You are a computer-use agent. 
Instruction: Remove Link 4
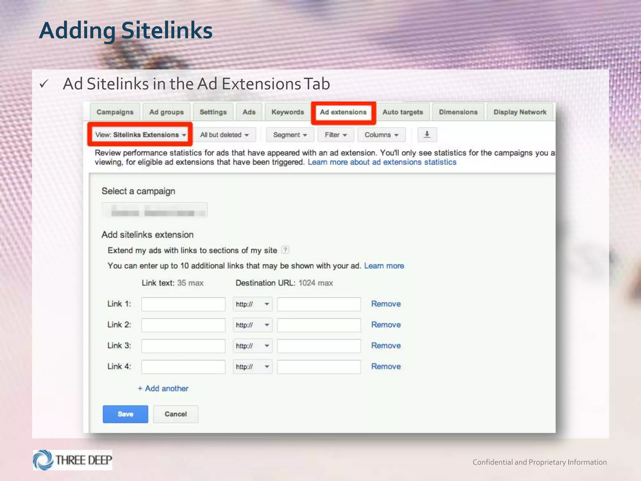point(386,366)
